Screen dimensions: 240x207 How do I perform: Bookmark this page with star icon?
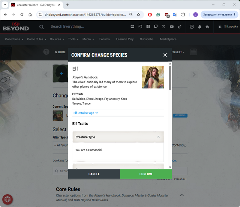click(138, 15)
